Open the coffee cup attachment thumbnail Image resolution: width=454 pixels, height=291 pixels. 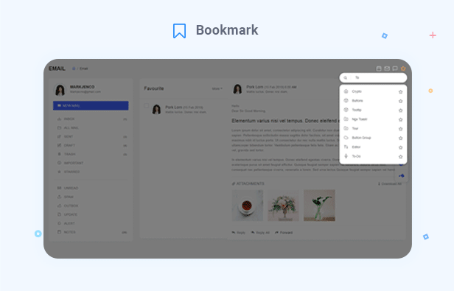pos(248,206)
